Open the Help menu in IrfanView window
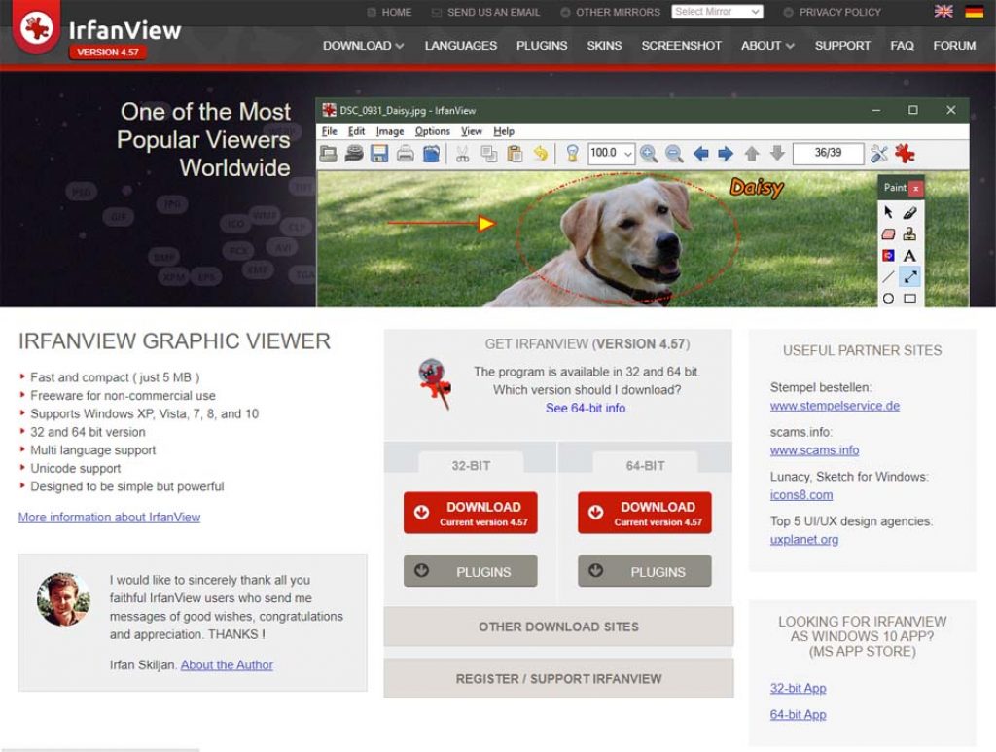The image size is (996, 752). point(504,131)
